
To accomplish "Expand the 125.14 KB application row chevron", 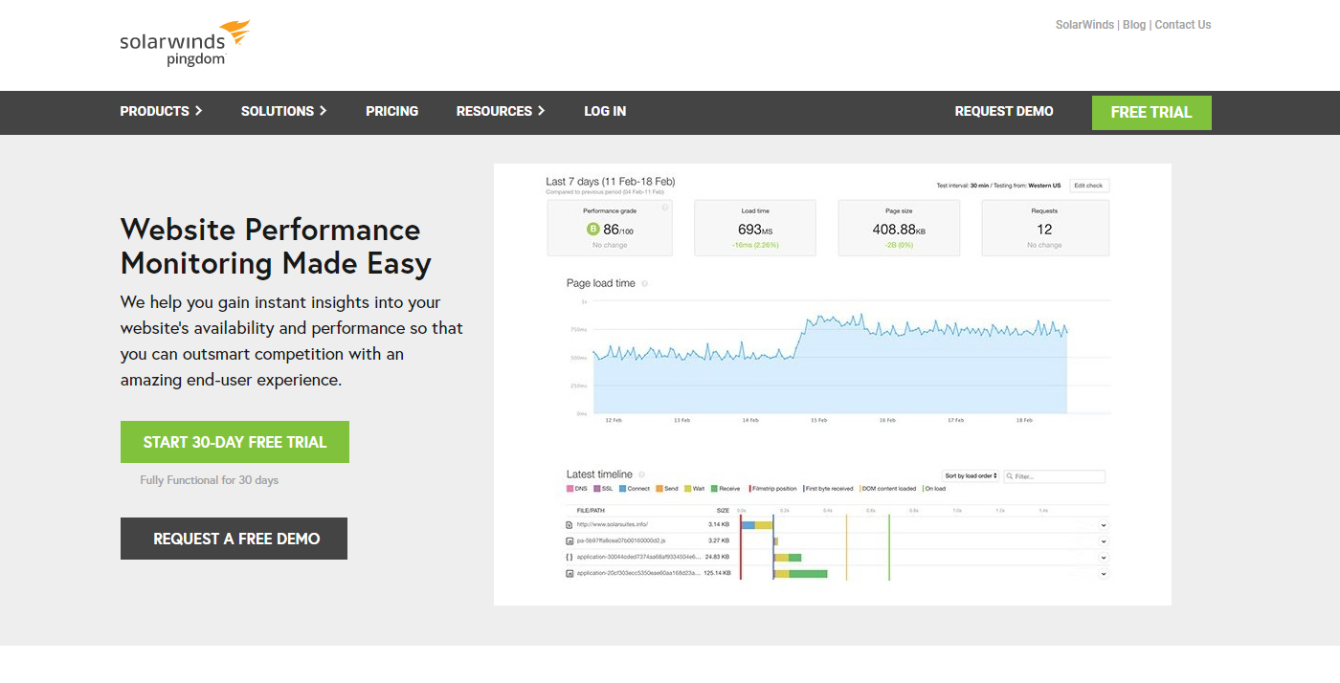I will pyautogui.click(x=1103, y=574).
